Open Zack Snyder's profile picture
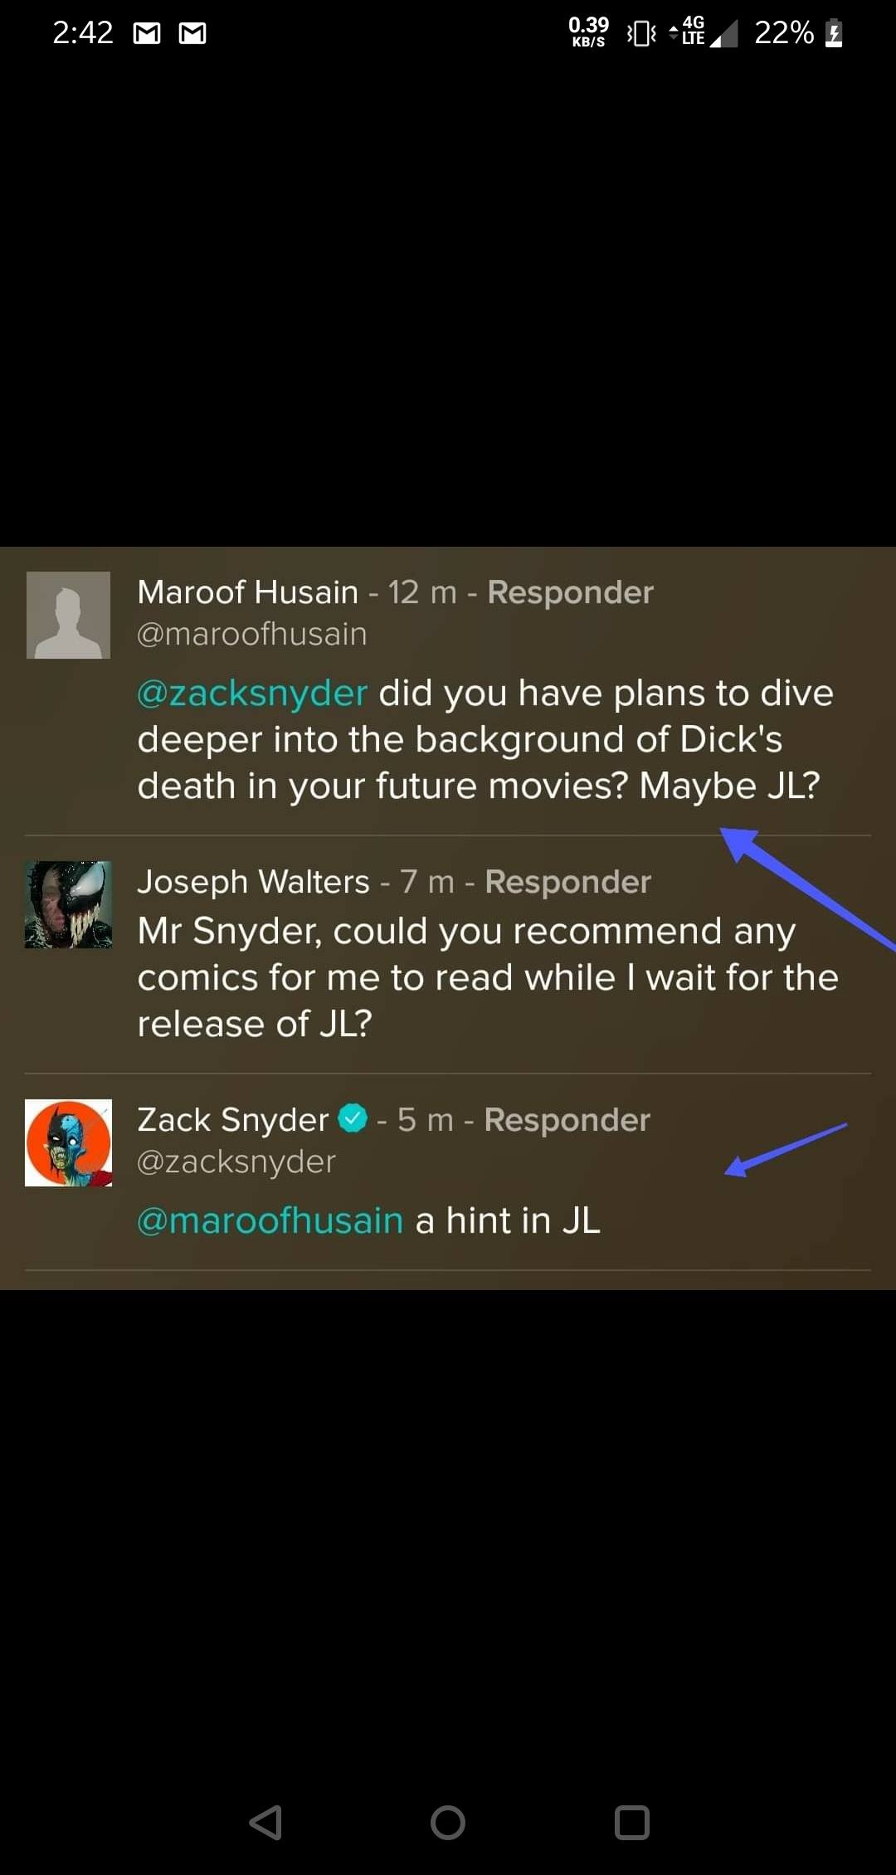896x1875 pixels. point(68,1142)
